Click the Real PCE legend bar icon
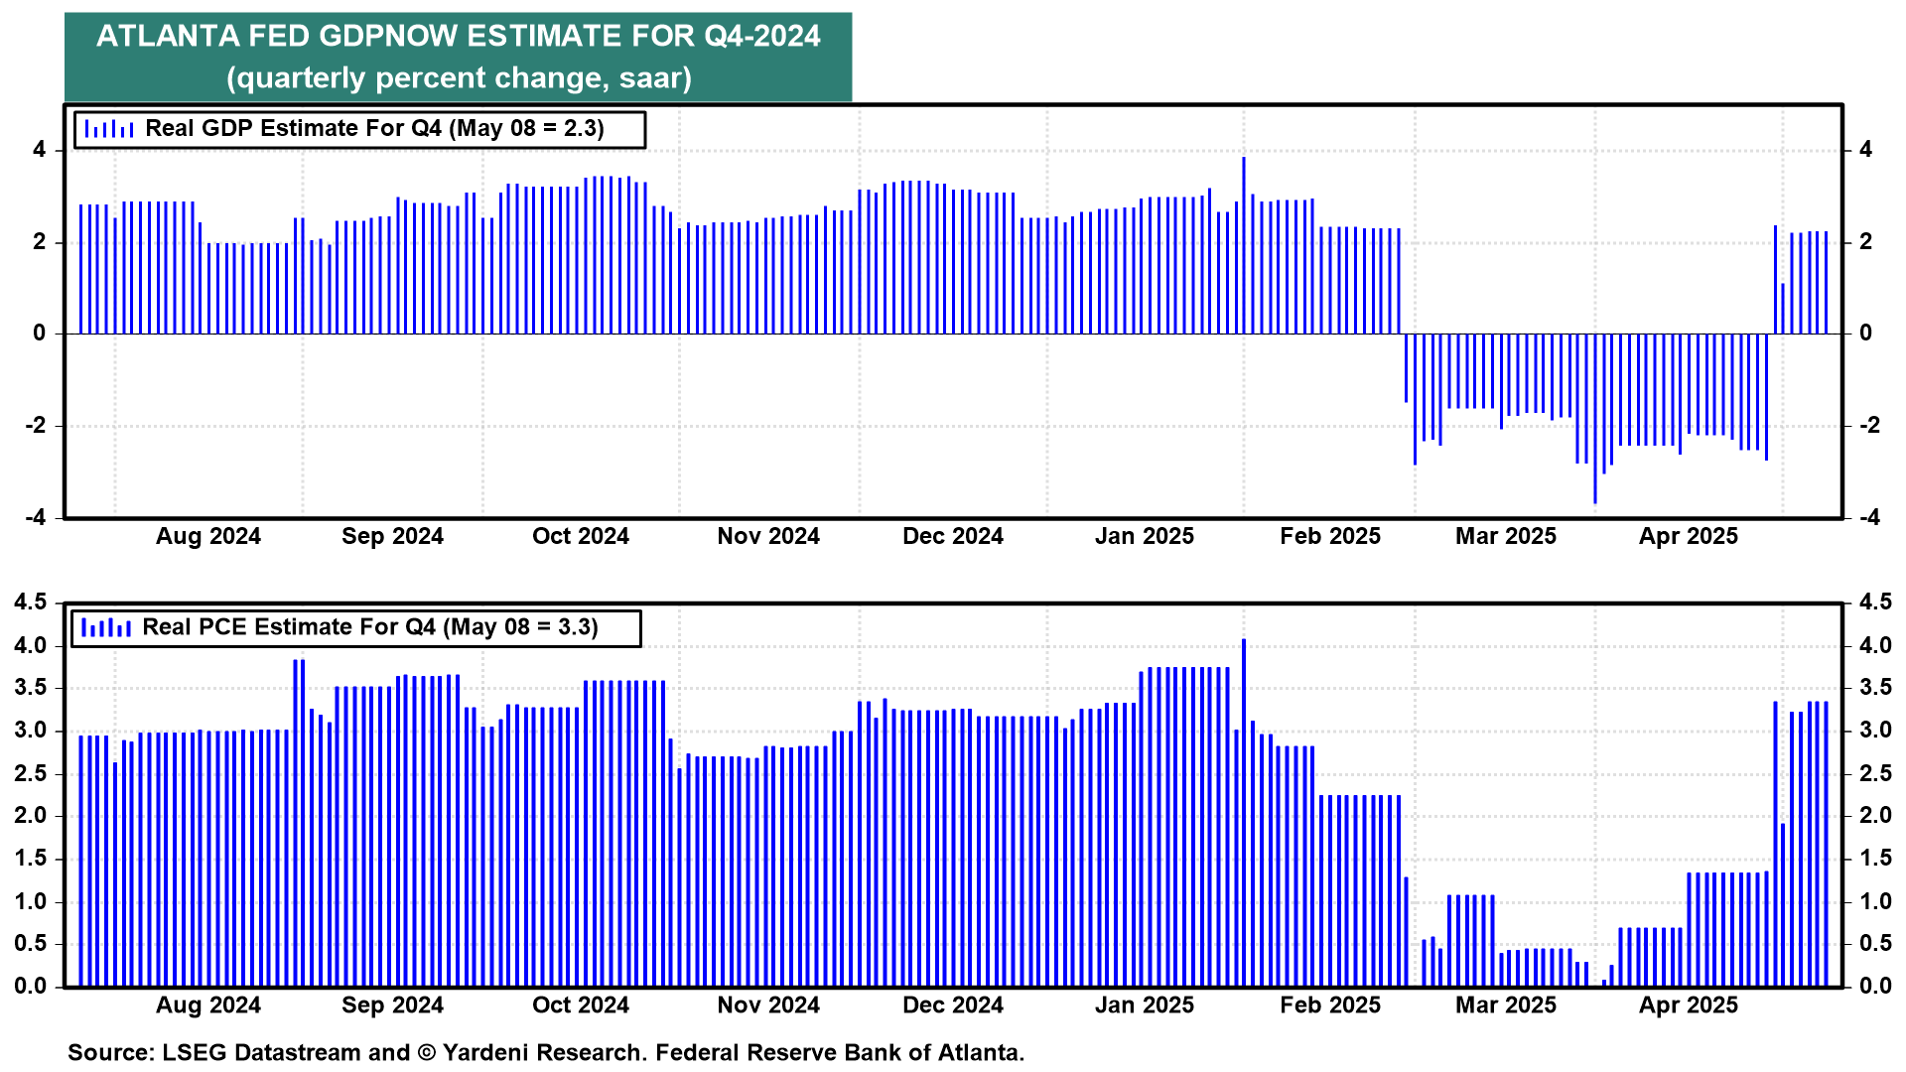Screen dimensions: 1906x1072 tap(106, 627)
